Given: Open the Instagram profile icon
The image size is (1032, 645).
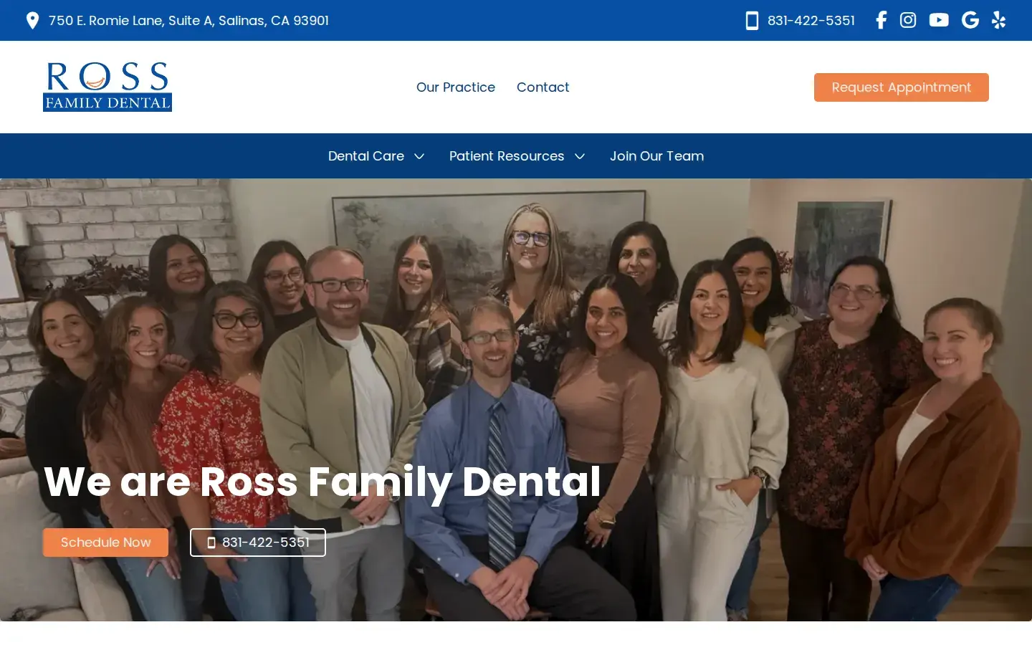Looking at the screenshot, I should [x=908, y=20].
